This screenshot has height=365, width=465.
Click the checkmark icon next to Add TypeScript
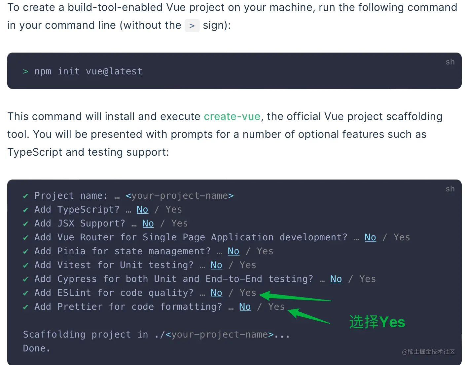[x=26, y=210]
